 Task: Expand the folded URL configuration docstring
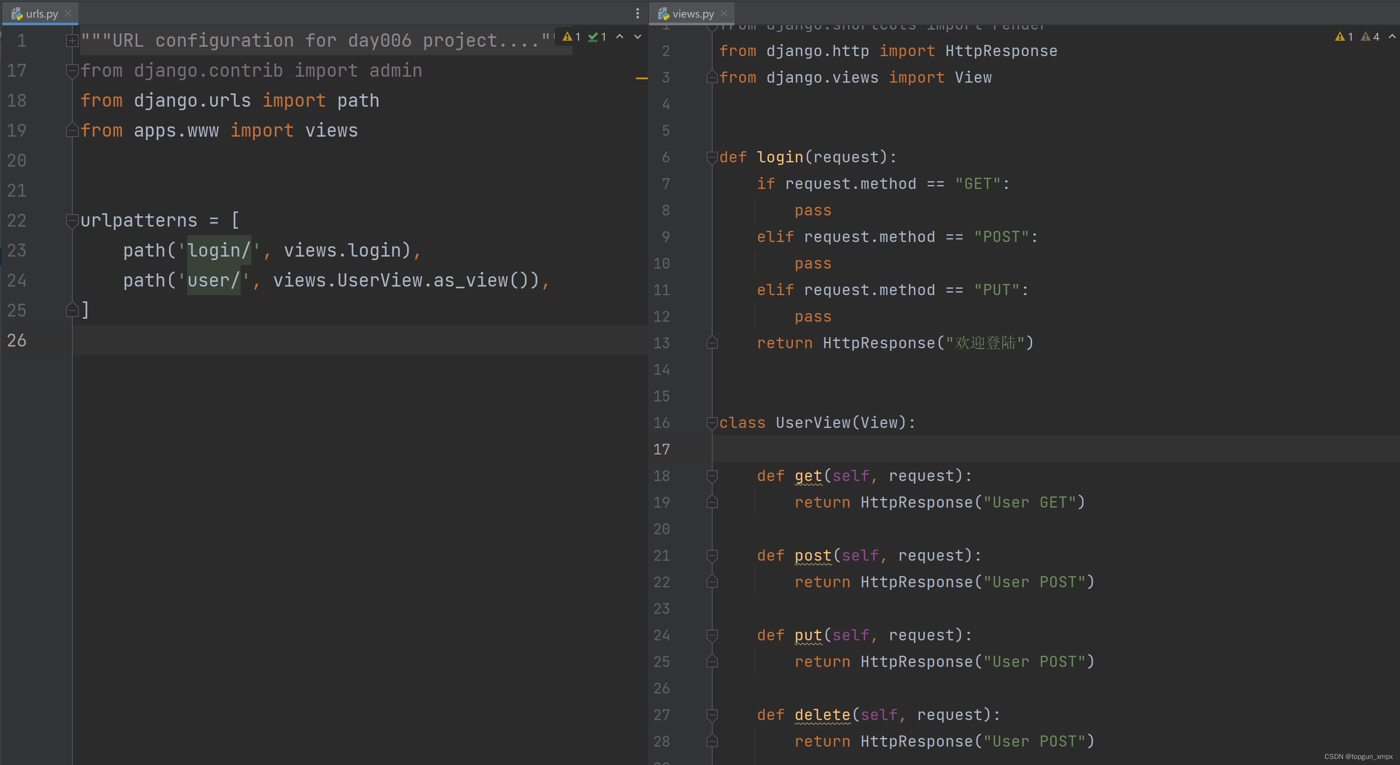point(72,41)
